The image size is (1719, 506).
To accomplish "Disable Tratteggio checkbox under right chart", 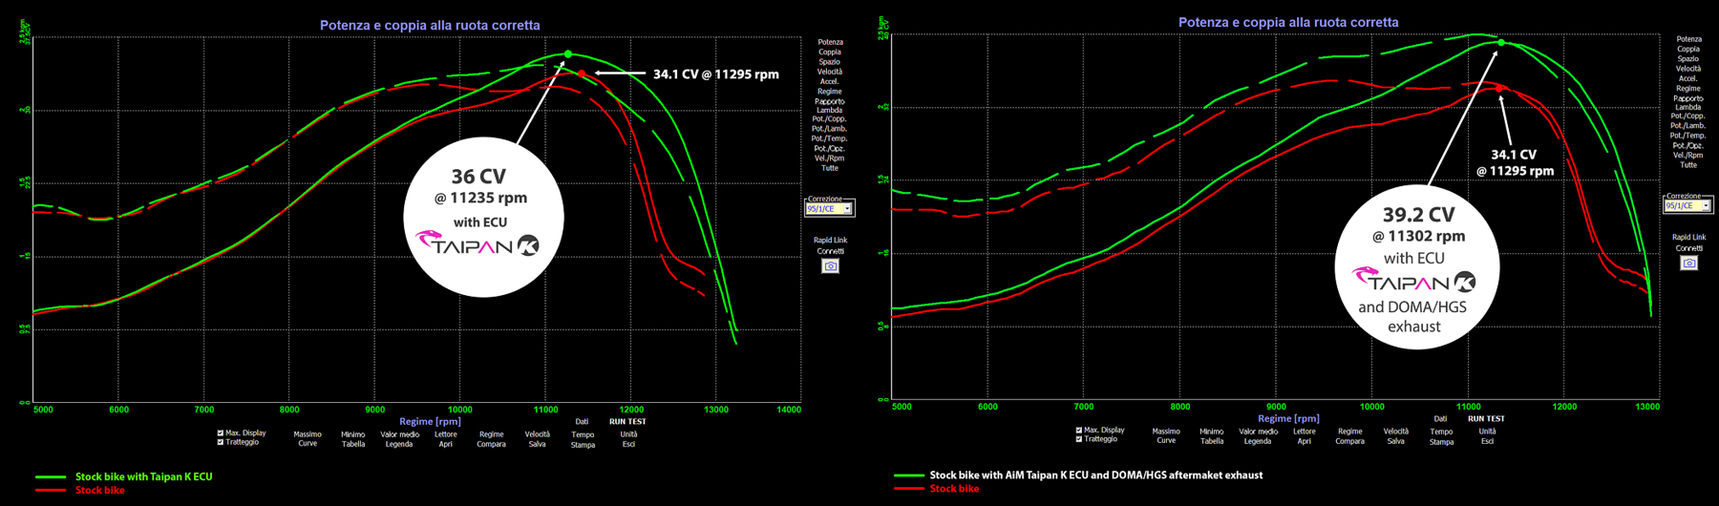I will (1079, 439).
